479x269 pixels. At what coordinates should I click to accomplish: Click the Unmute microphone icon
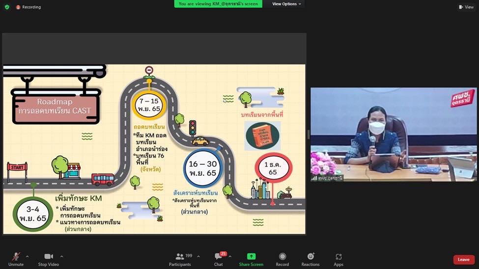point(16,257)
